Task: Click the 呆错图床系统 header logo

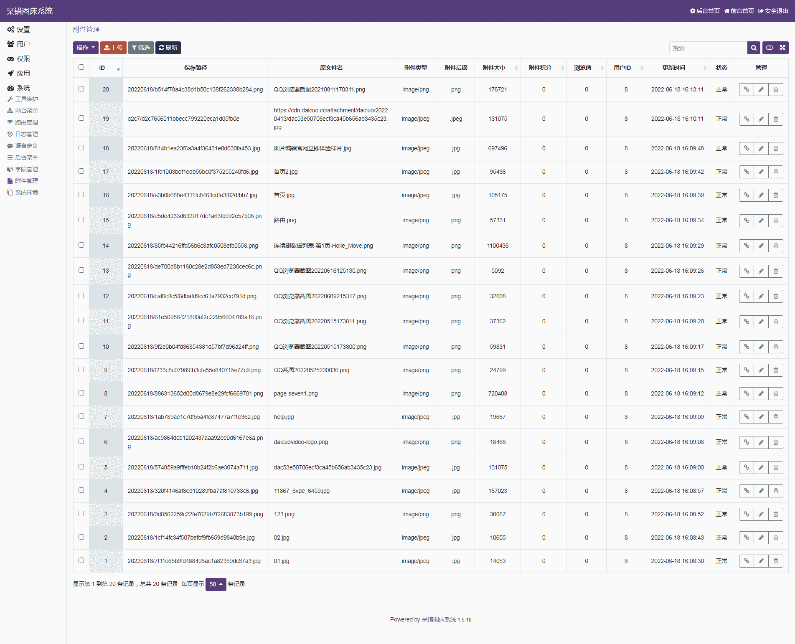Action: [30, 11]
